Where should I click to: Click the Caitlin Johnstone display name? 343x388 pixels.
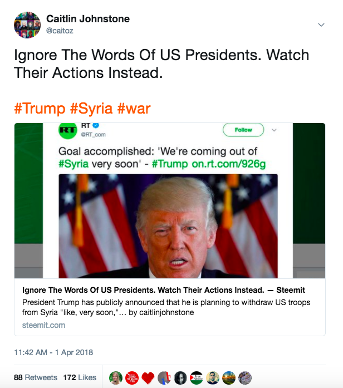click(x=88, y=19)
